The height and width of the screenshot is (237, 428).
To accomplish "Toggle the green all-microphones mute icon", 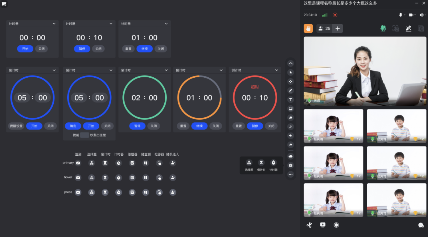I will [x=383, y=29].
